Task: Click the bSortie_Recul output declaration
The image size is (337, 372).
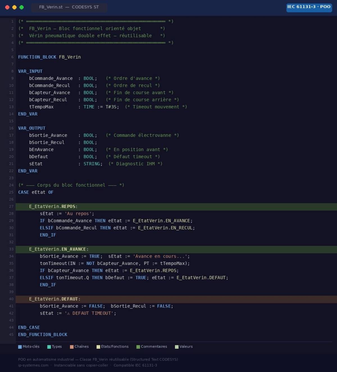Action: point(63,142)
